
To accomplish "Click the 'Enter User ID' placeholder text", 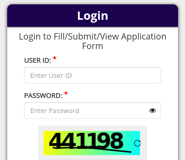I will pos(51,76).
